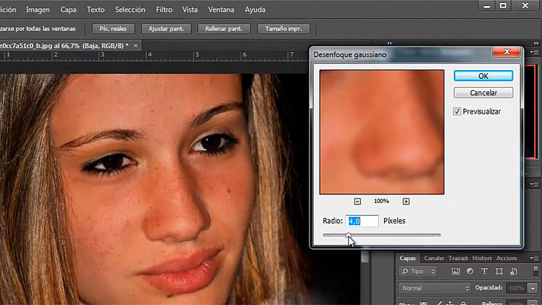Viewport: 542px width, 305px height.
Task: Click the Opacidad 100% value field
Action: click(517, 288)
